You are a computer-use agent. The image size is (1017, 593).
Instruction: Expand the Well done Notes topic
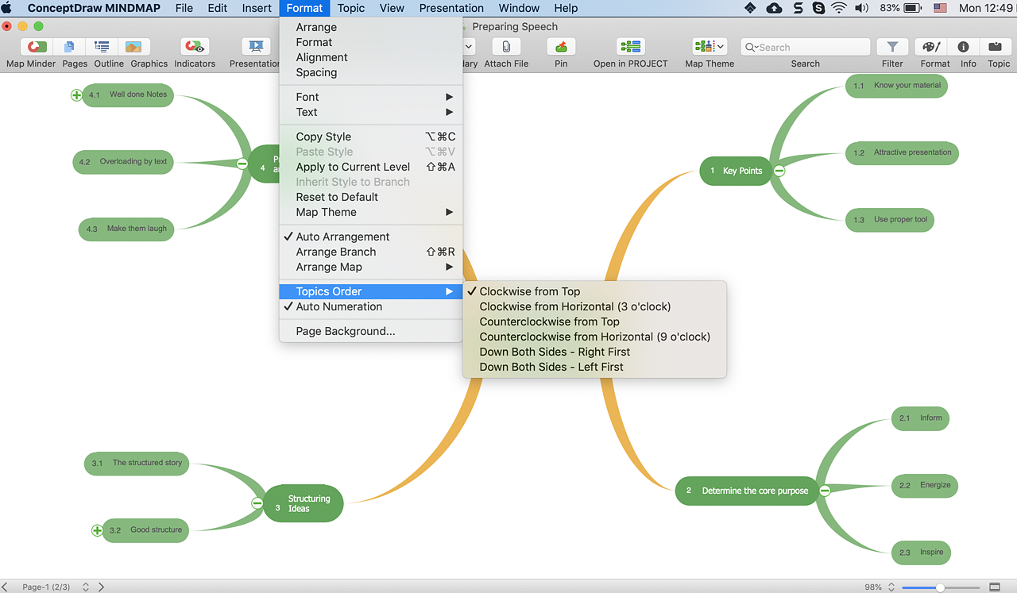tap(76, 95)
